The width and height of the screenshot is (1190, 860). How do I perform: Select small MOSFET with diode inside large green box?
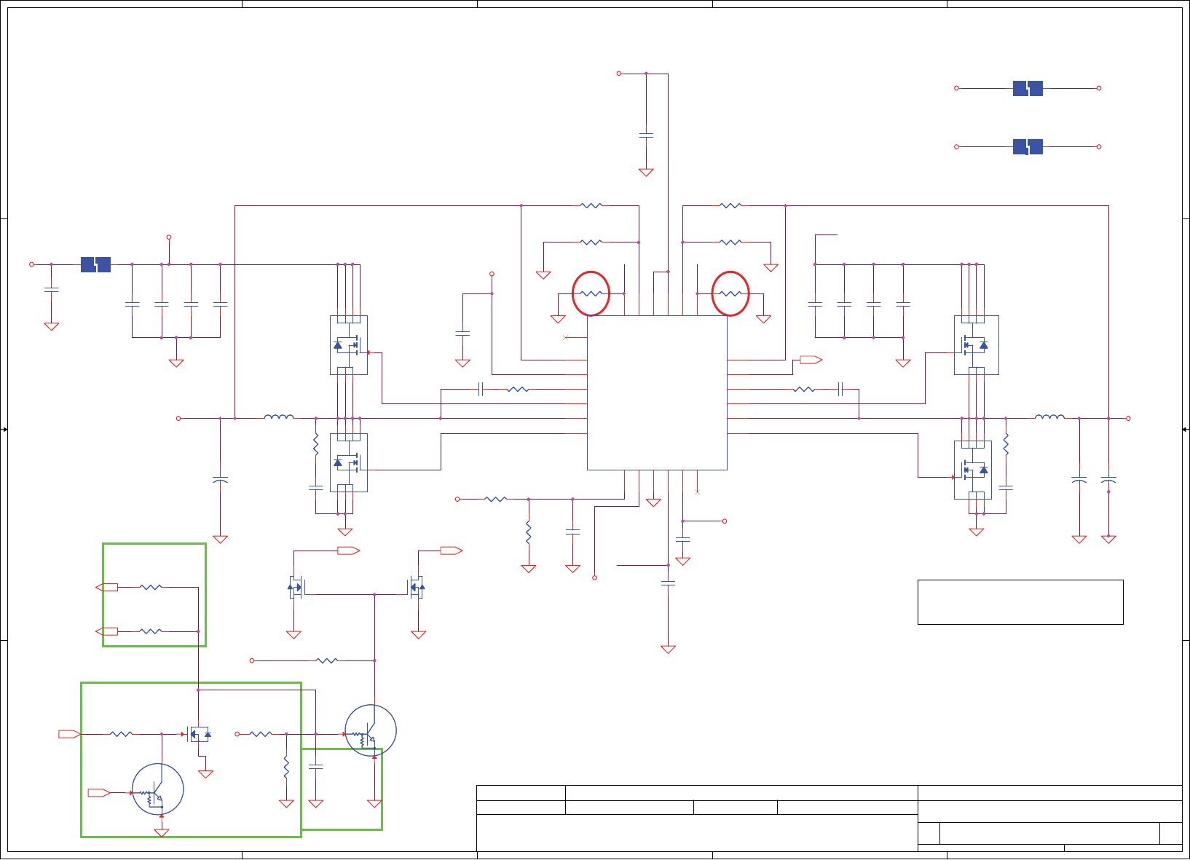pos(199,734)
